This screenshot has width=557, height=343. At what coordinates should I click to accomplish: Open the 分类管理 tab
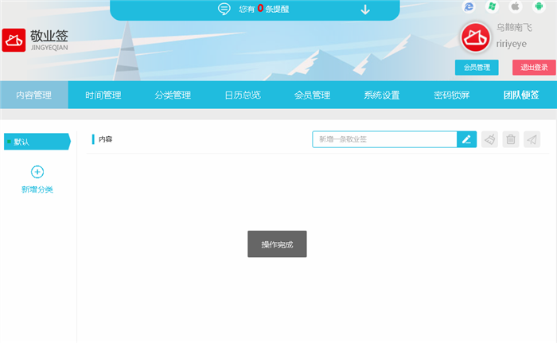[173, 95]
